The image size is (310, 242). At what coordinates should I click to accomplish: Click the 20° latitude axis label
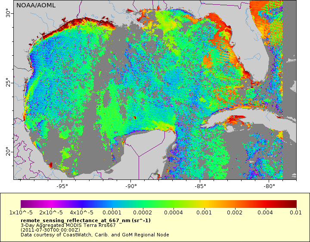click(8, 151)
